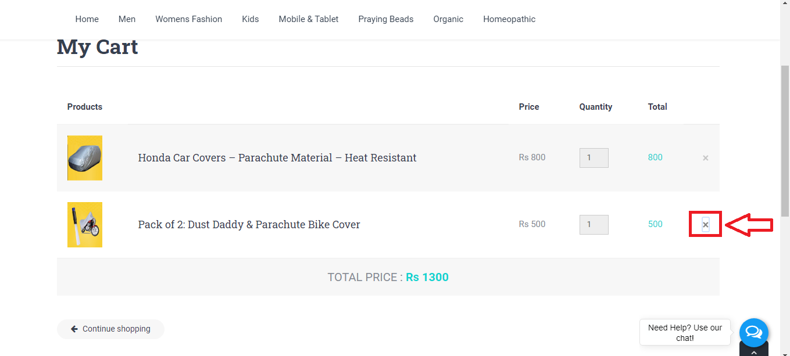Select Mobile & Tablet menu

308,19
